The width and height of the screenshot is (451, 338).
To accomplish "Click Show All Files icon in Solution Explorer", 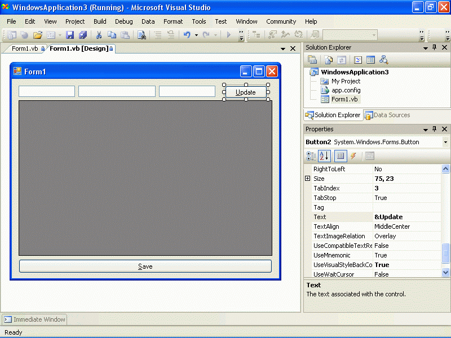I will click(328, 60).
